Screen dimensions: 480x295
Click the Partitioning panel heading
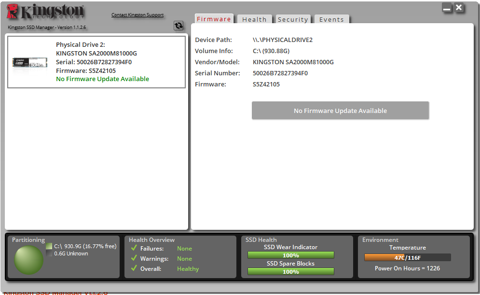pyautogui.click(x=28, y=240)
